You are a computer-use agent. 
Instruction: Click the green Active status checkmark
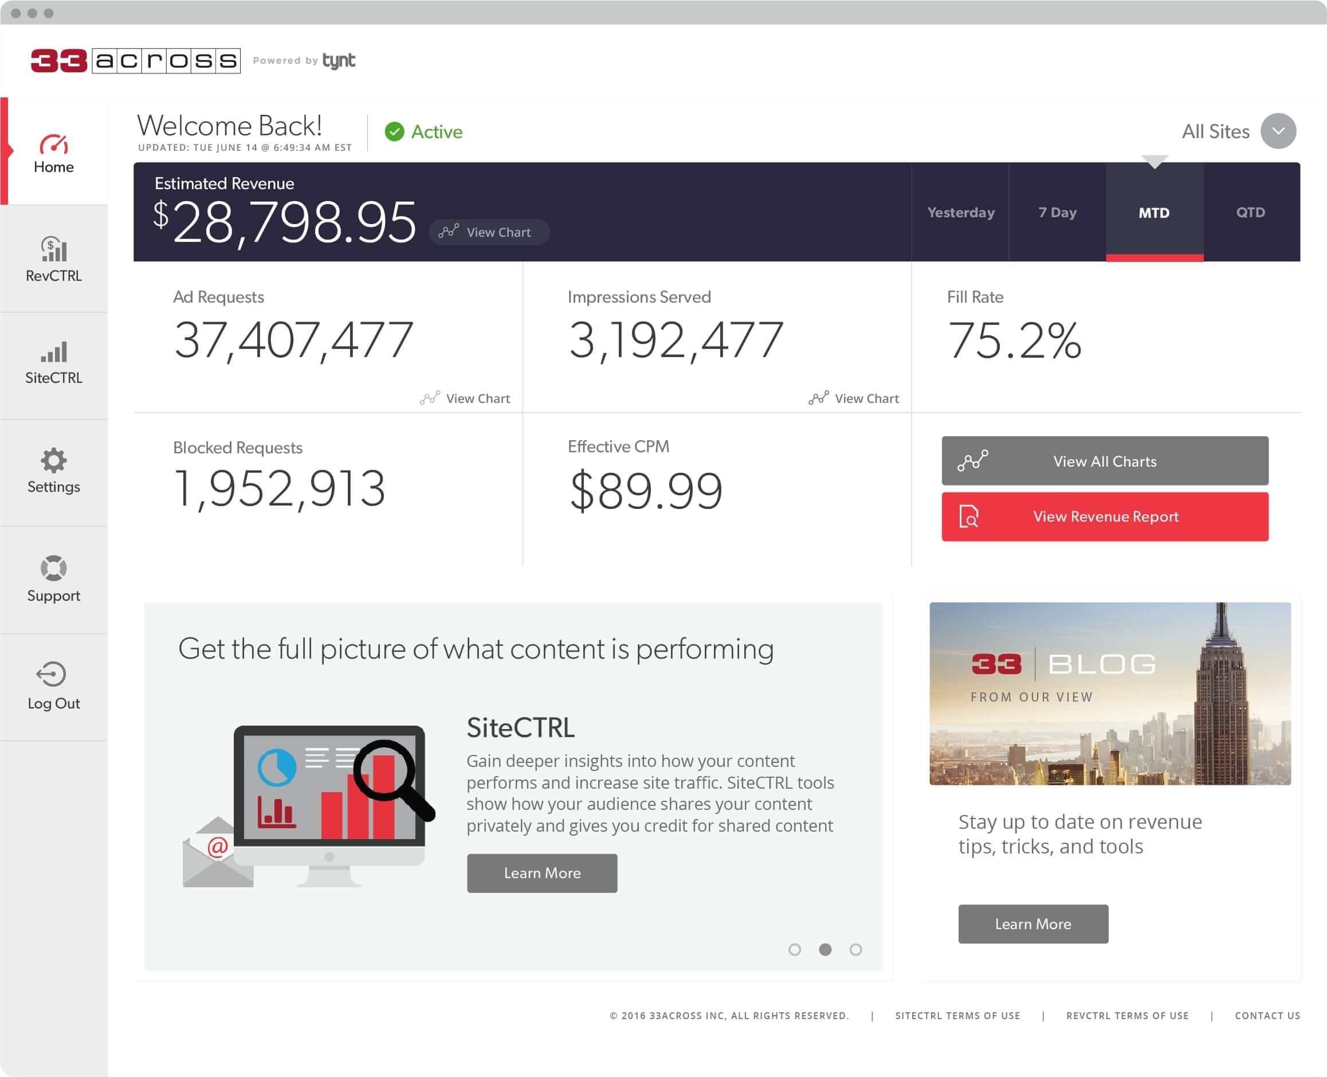click(394, 131)
